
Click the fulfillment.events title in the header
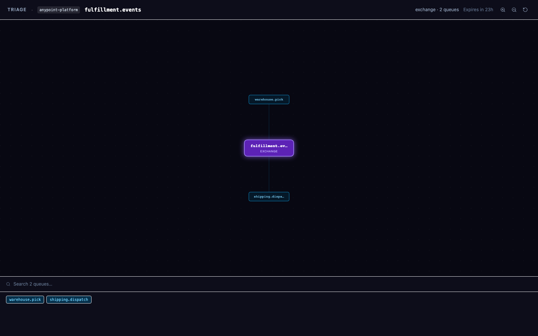pos(113,10)
